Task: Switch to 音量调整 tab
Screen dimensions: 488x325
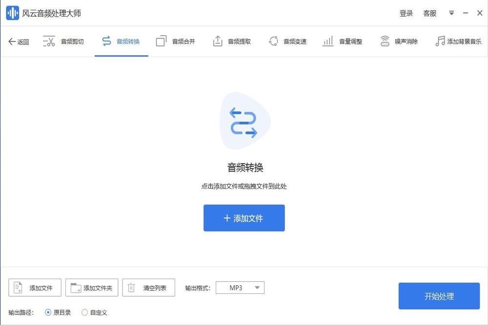Action: (343, 41)
